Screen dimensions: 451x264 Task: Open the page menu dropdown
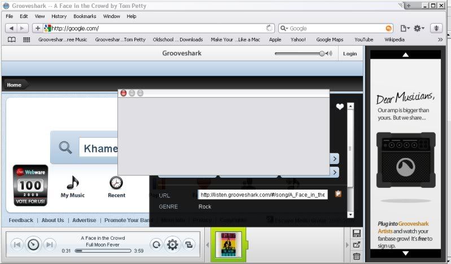tap(405, 28)
